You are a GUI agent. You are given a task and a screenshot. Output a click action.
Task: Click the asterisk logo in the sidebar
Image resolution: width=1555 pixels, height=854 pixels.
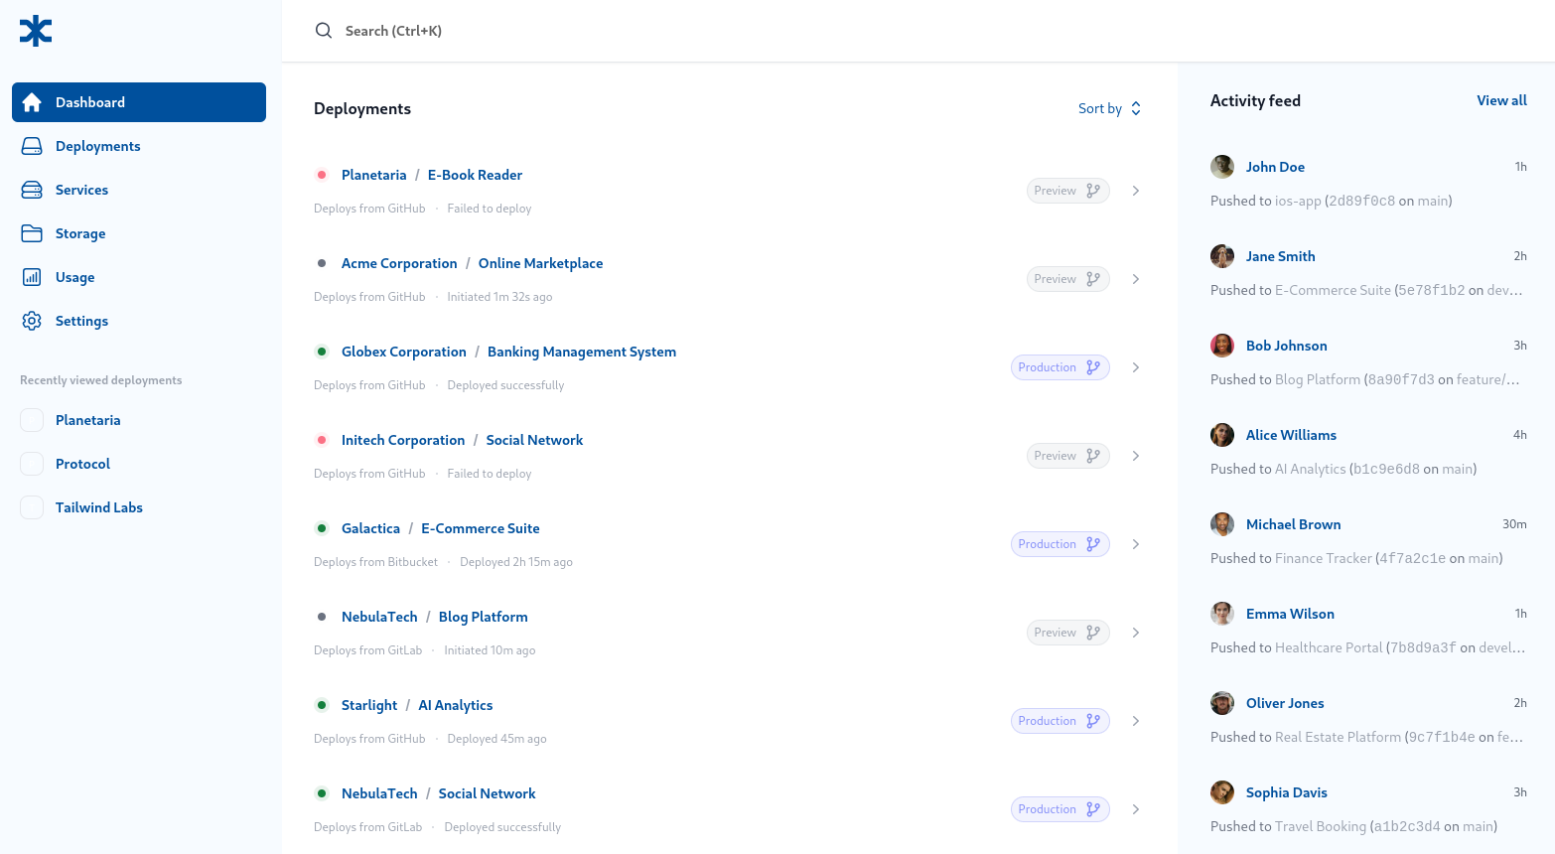tap(36, 31)
